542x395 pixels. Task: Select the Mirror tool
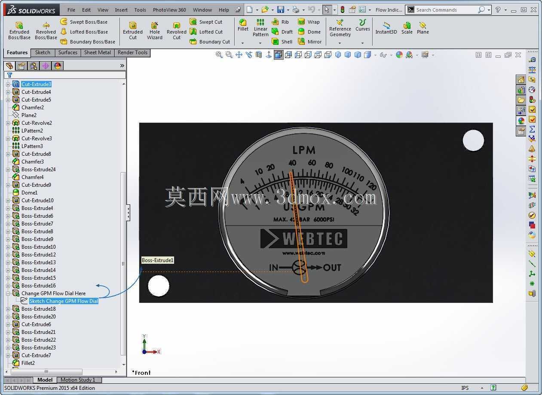[x=310, y=41]
